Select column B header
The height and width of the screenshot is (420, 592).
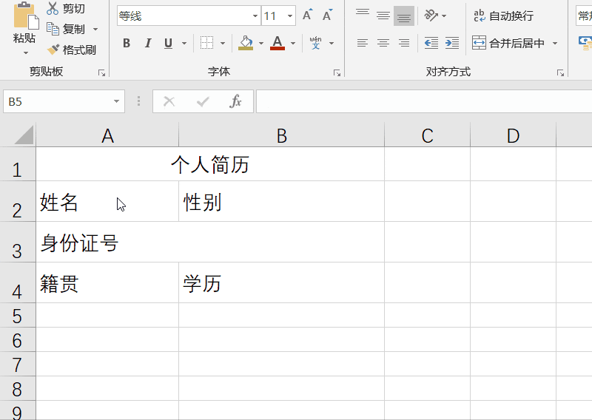pos(281,135)
